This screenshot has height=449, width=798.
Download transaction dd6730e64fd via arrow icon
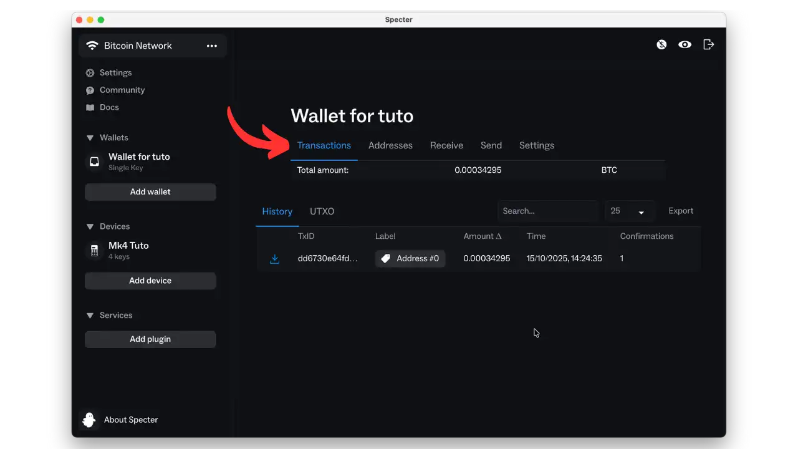pyautogui.click(x=274, y=259)
